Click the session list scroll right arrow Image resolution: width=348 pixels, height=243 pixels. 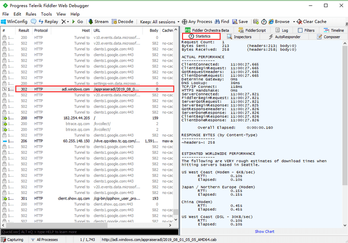170,225
